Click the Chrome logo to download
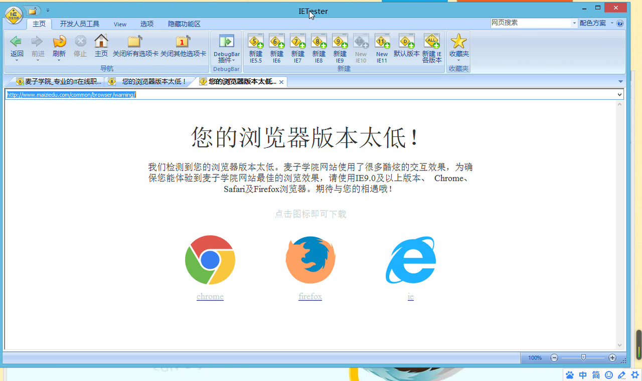Viewport: 642px width, 381px height. tap(210, 260)
